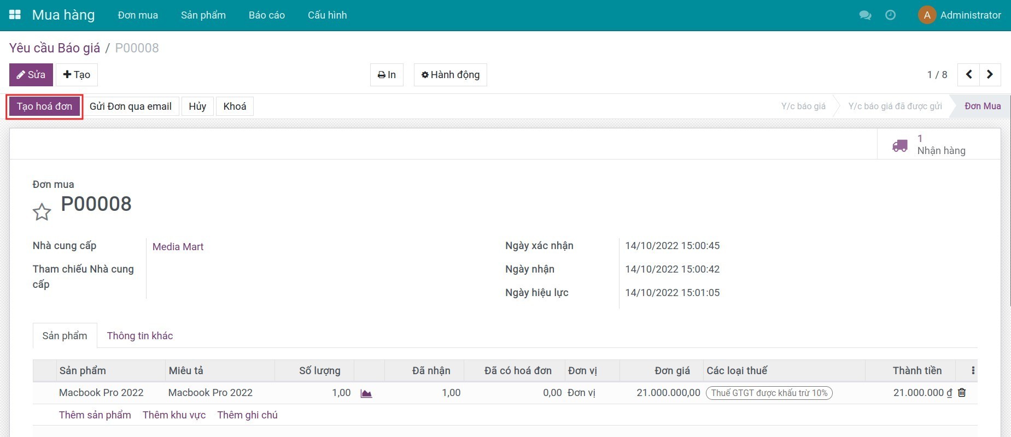Screen dimensions: 1011x437
Task: Click the Thêm sản phẩm link
Action: [x=95, y=415]
